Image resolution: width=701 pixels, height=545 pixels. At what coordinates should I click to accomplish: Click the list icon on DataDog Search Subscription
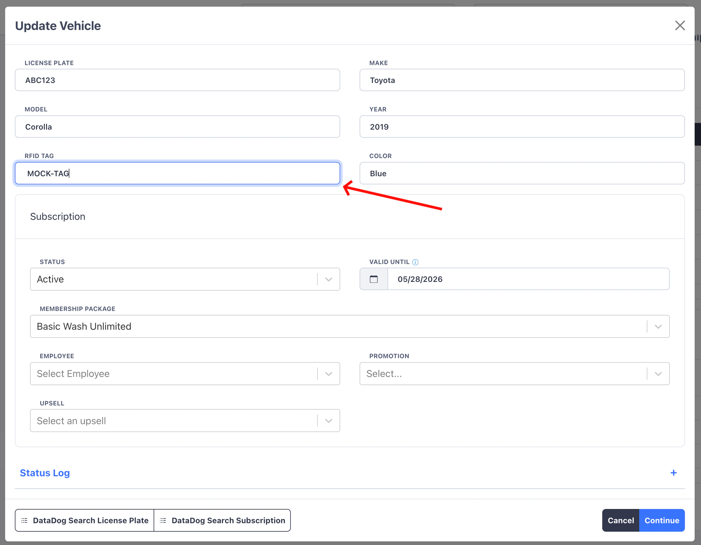click(163, 520)
